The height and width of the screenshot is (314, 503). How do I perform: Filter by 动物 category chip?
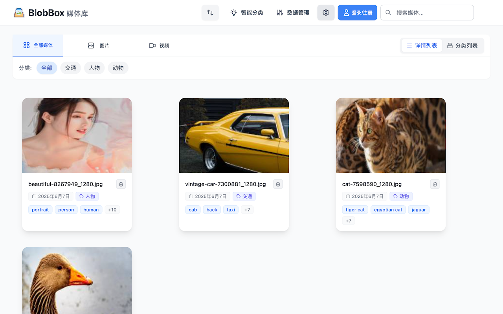tap(118, 68)
